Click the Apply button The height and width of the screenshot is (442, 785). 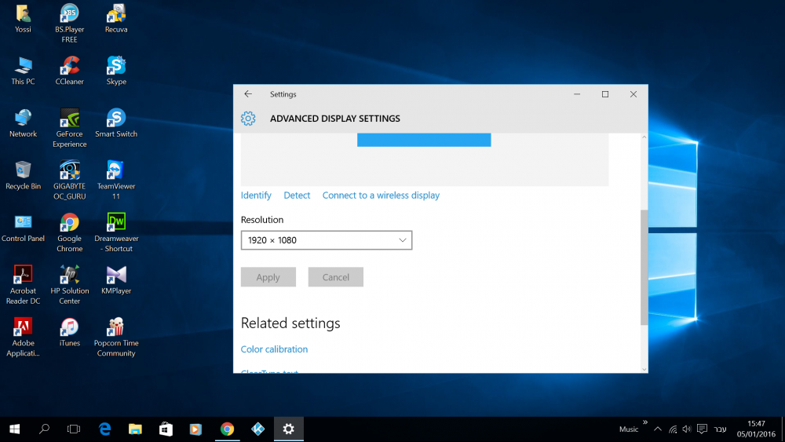pyautogui.click(x=268, y=277)
